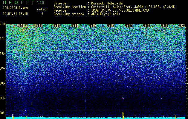Click the date stamp 10.01.21 09:10
This screenshot has width=188, height=119.
[x=15, y=14]
